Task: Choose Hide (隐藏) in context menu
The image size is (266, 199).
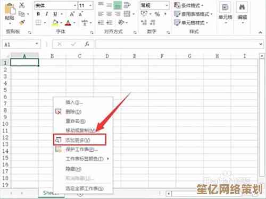Action: [x=83, y=169]
